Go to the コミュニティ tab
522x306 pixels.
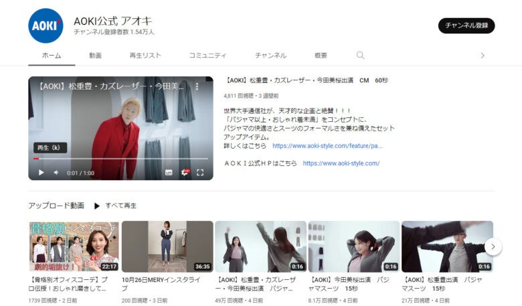click(207, 56)
